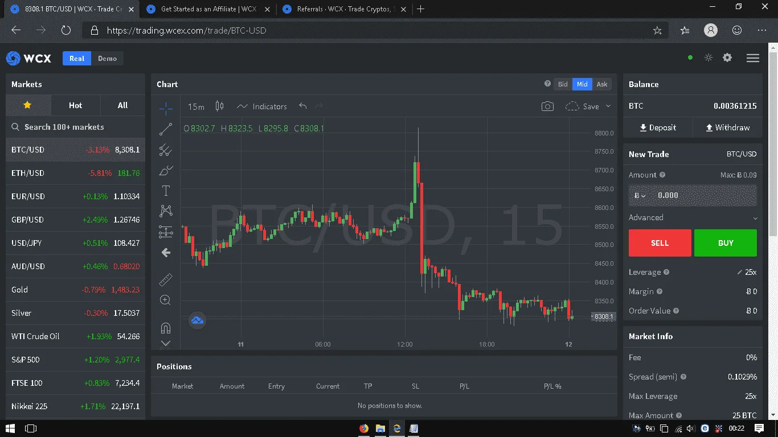778x437 pixels.
Task: Open the Indicators menu
Action: click(x=262, y=106)
